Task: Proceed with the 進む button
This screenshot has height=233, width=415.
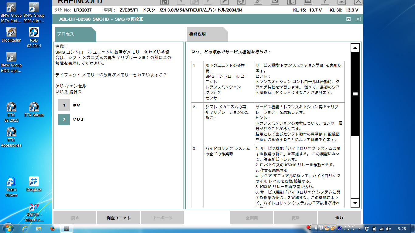Action: pos(339,218)
